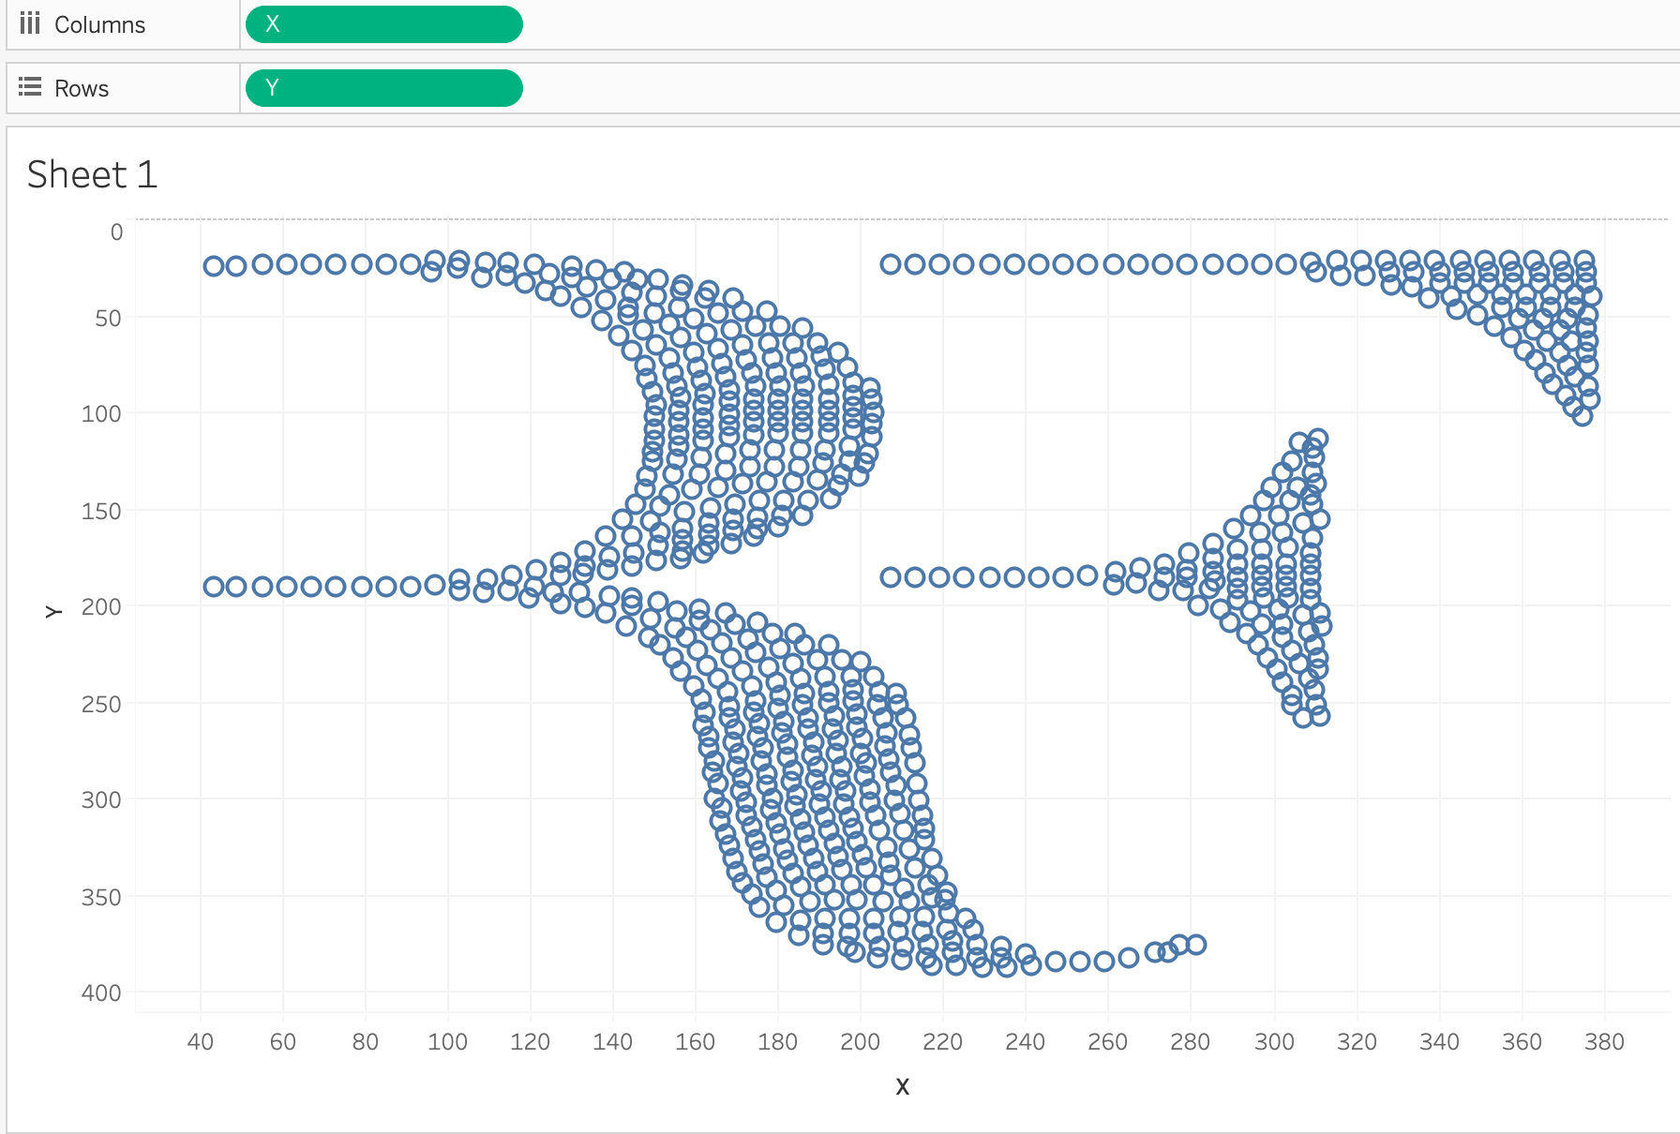The width and height of the screenshot is (1680, 1134).
Task: Select the leftmost mark near Y 200
Action: point(214,588)
